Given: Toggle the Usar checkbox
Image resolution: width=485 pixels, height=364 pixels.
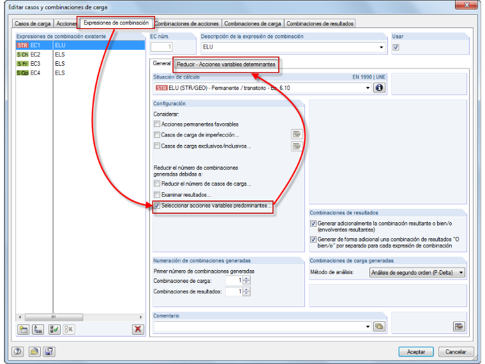Looking at the screenshot, I should [396, 47].
